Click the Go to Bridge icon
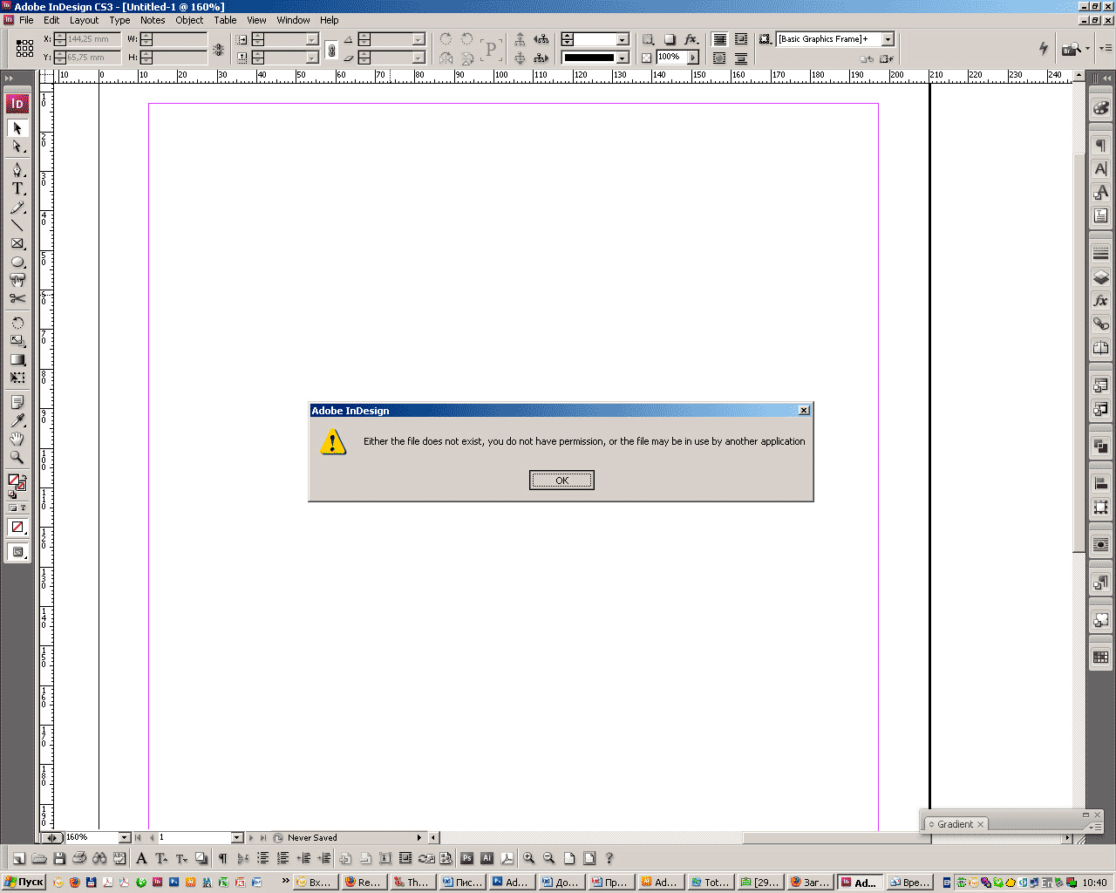Screen dimensions: 1116x893 pyautogui.click(x=1071, y=48)
